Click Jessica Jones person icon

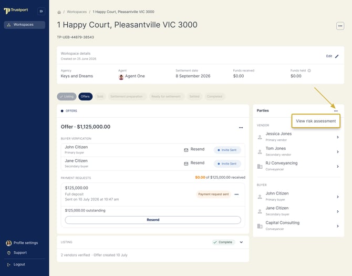[260, 137]
